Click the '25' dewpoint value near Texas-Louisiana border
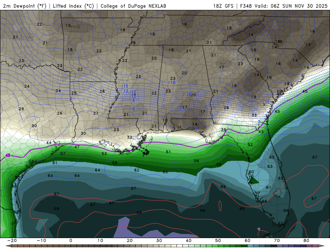Viewport: 330px width, 248px height. (x=74, y=93)
